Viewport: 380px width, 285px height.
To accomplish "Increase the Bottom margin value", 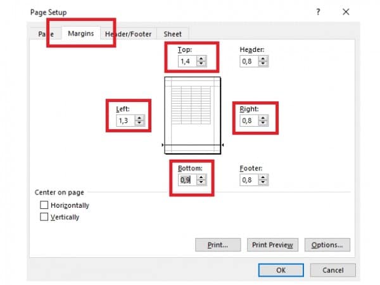I will point(201,177).
